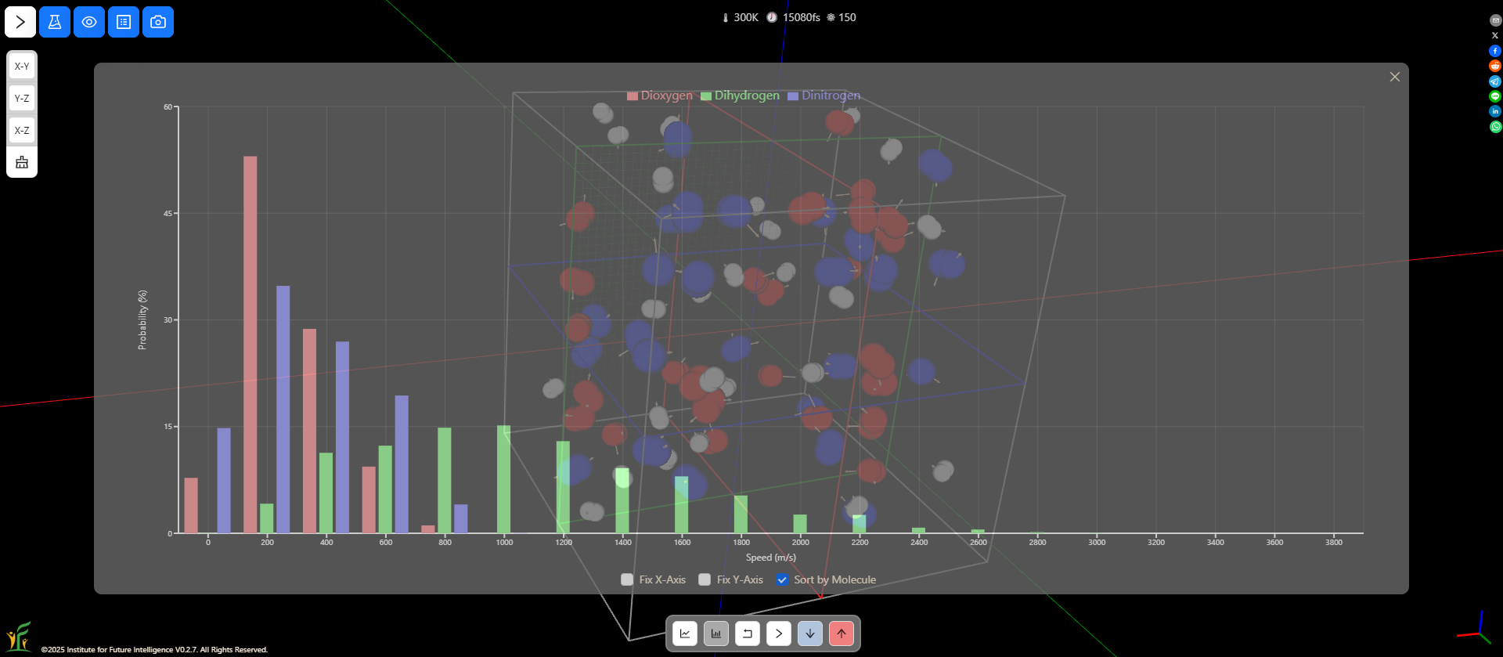Open the flask experiment settings icon
This screenshot has width=1503, height=657.
pos(55,22)
